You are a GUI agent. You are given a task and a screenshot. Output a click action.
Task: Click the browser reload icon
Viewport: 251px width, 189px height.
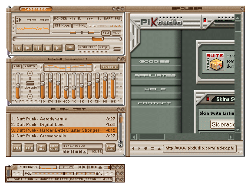(152, 149)
